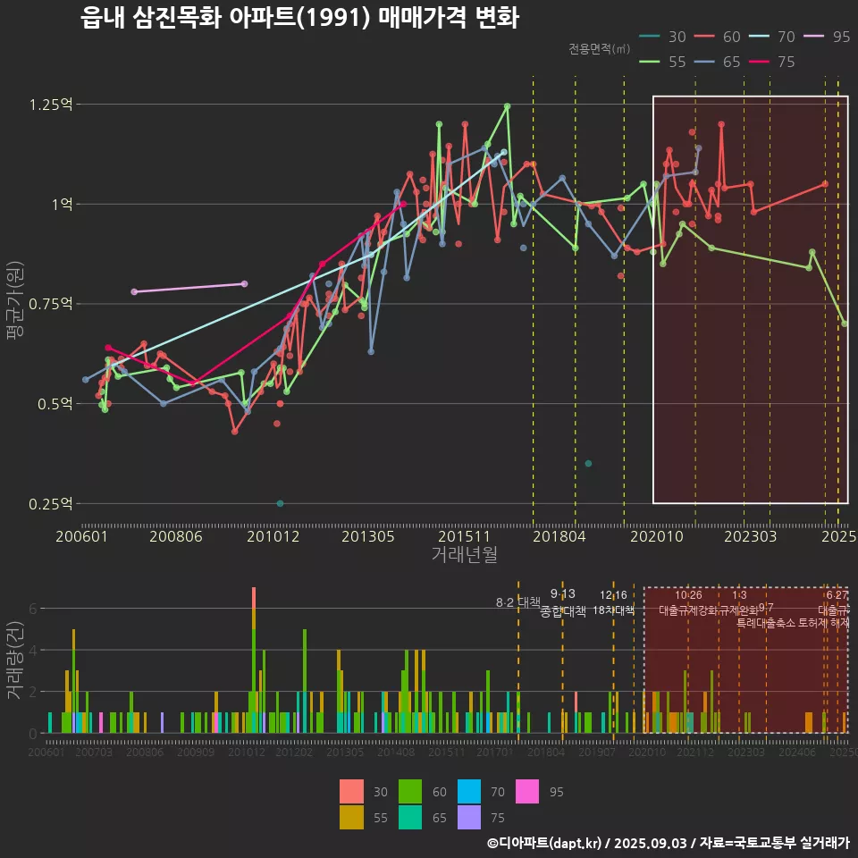This screenshot has height=858, width=858.
Task: Select the 9·13 종합대책 marker label
Action: coord(563,603)
